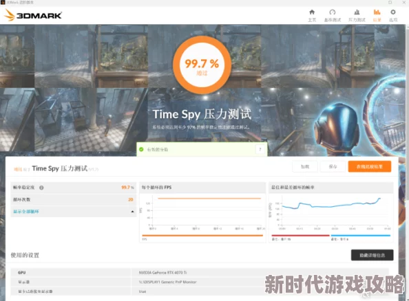
Task: Click the app icon in title bar
Action: coord(3,2)
